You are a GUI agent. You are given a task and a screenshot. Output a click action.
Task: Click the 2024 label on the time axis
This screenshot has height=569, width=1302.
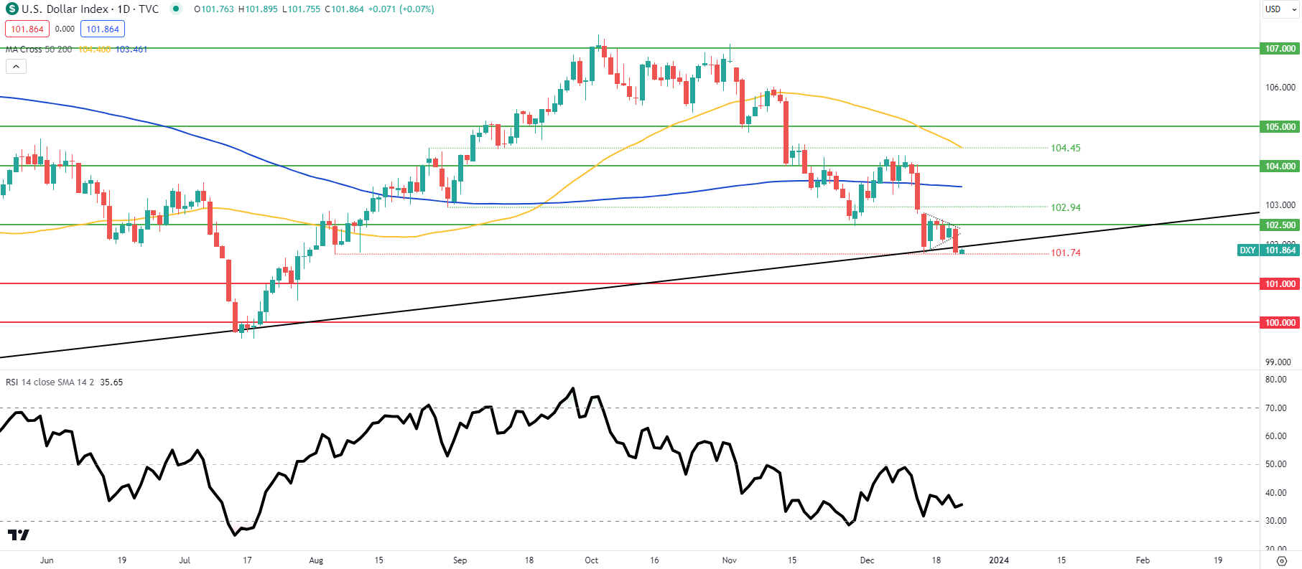click(999, 560)
